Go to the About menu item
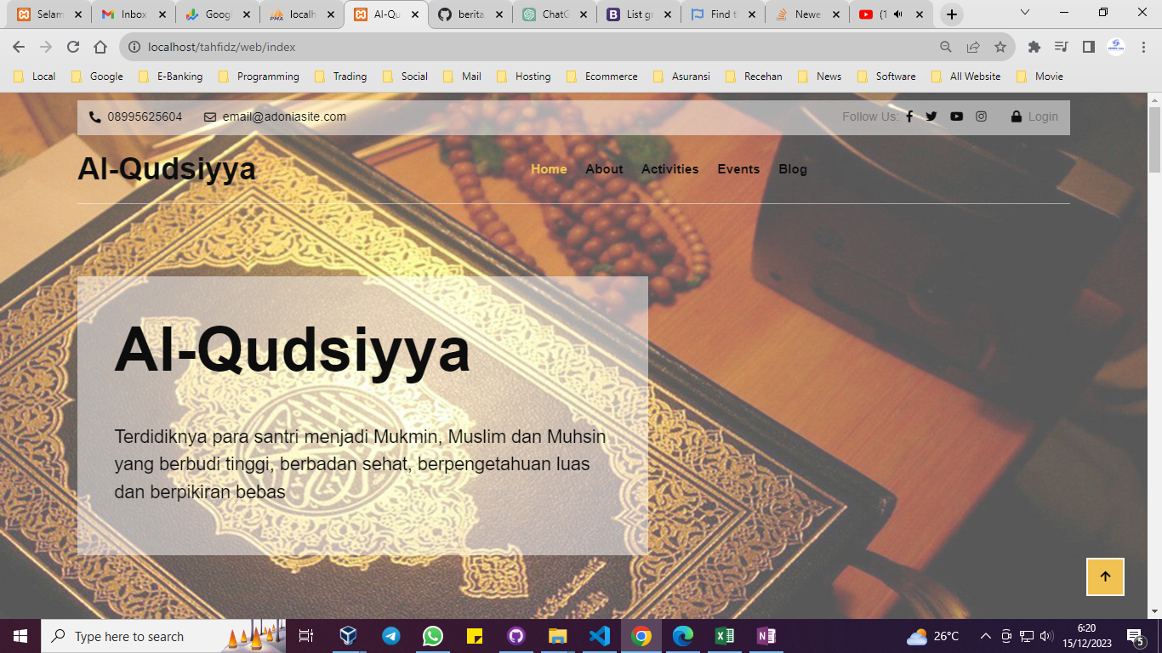Viewport: 1162px width, 653px height. click(x=604, y=169)
